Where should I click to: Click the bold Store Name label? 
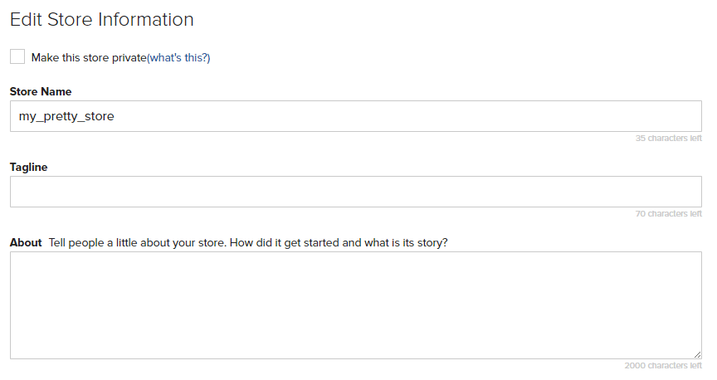41,91
